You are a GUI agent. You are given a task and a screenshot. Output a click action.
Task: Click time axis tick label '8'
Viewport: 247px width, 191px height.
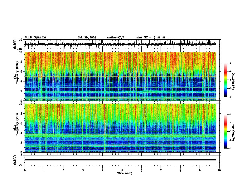coord(180,170)
